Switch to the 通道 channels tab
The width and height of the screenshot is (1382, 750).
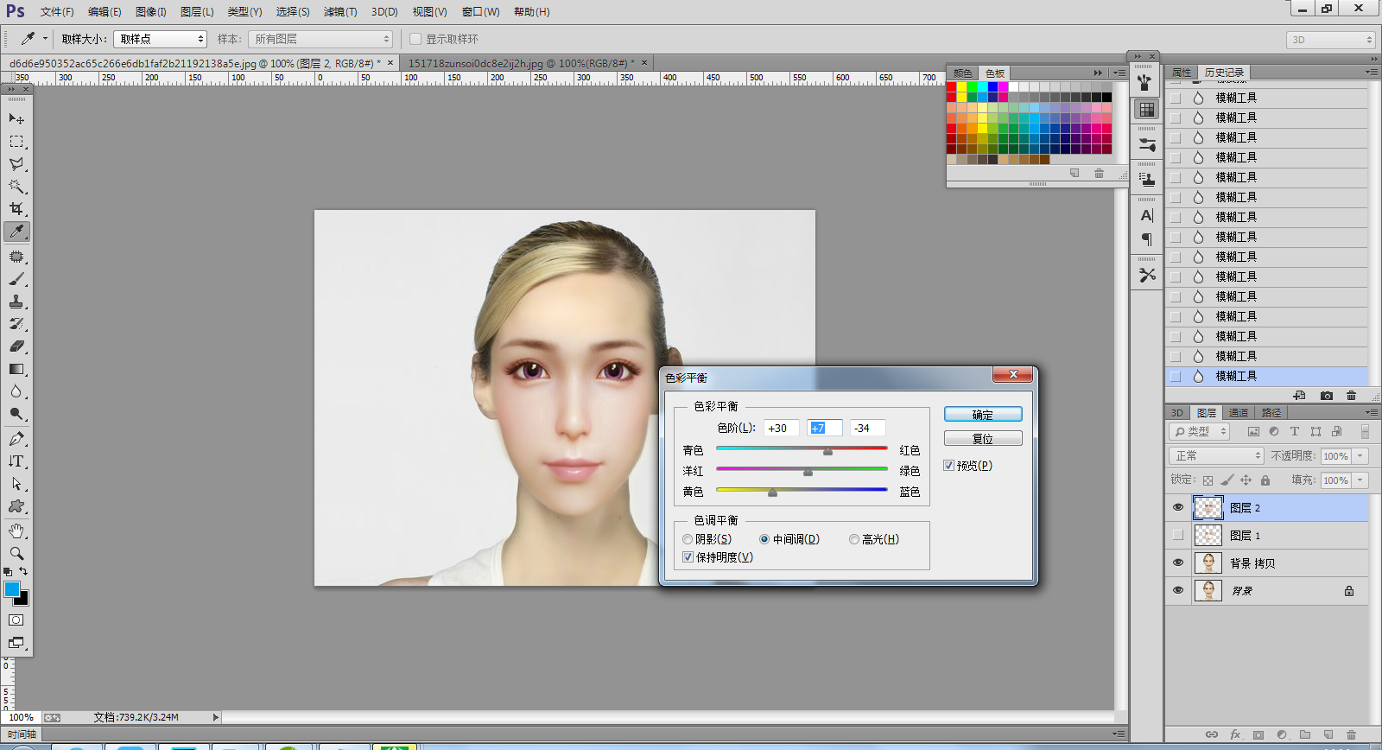coord(1239,413)
